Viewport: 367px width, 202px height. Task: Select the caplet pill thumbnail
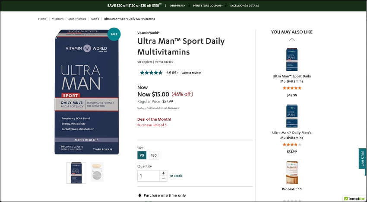97,172
